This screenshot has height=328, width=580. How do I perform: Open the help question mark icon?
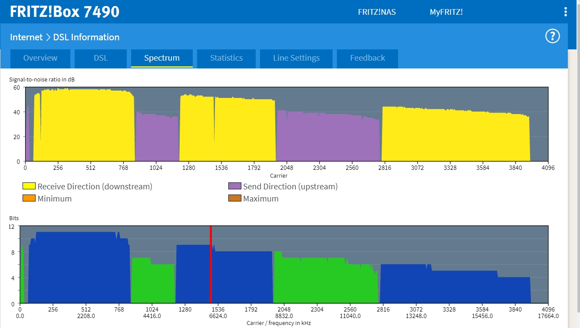click(552, 36)
